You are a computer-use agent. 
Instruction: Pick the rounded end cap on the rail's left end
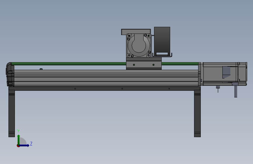(10, 74)
